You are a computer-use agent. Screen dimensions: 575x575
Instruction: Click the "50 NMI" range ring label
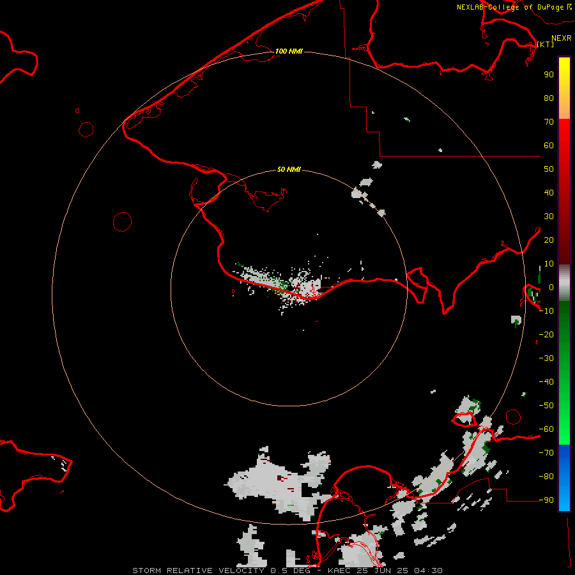(289, 169)
